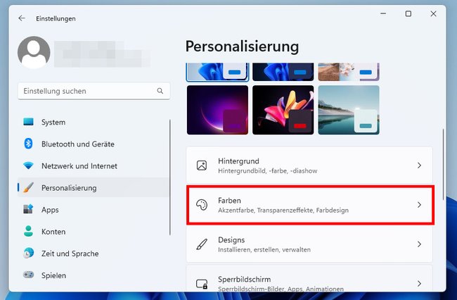This screenshot has height=300, width=457.
Task: Click the Sperrbildschirm lock screen icon
Action: point(202,284)
